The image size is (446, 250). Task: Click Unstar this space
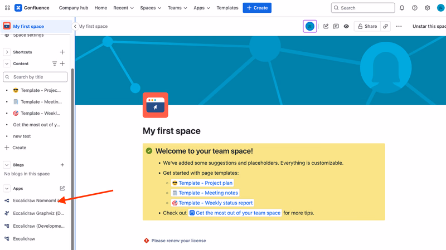[429, 26]
